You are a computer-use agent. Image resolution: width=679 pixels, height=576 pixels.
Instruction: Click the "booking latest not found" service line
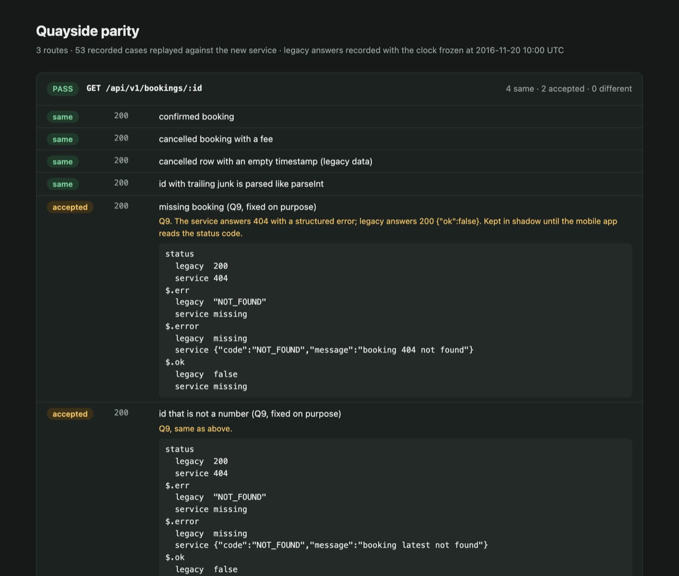332,545
